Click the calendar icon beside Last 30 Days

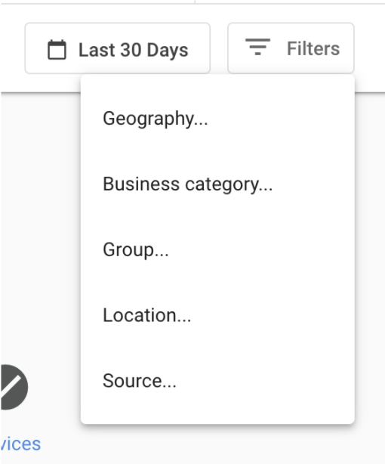pos(57,49)
